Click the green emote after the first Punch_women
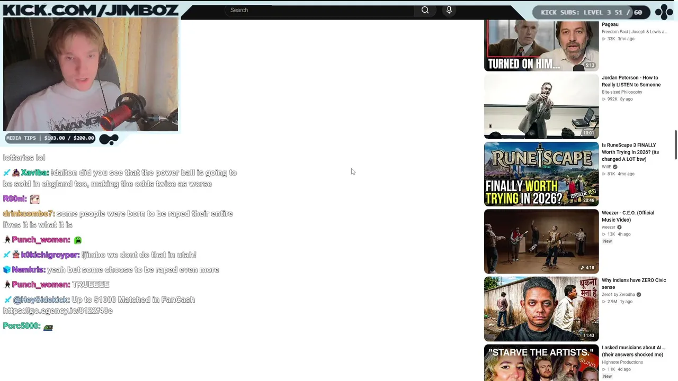The image size is (678, 381). coord(78,240)
